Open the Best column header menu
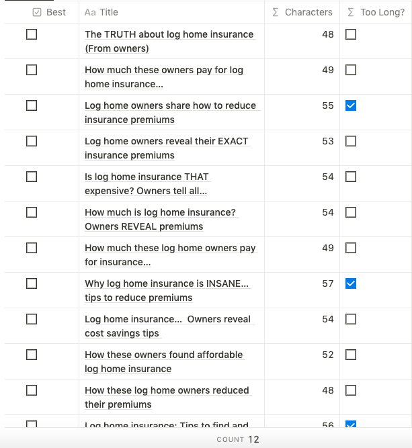412x448 pixels. pos(42,12)
